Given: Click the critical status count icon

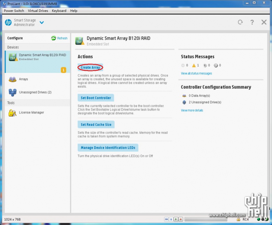Looking at the screenshot, I should [x=183, y=65].
